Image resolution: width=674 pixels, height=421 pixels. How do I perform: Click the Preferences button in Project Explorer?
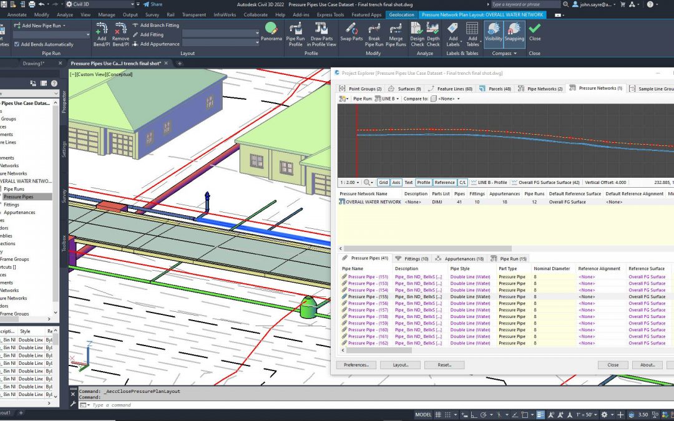click(x=356, y=365)
